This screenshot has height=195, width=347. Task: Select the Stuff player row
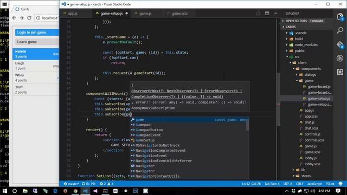click(x=36, y=90)
